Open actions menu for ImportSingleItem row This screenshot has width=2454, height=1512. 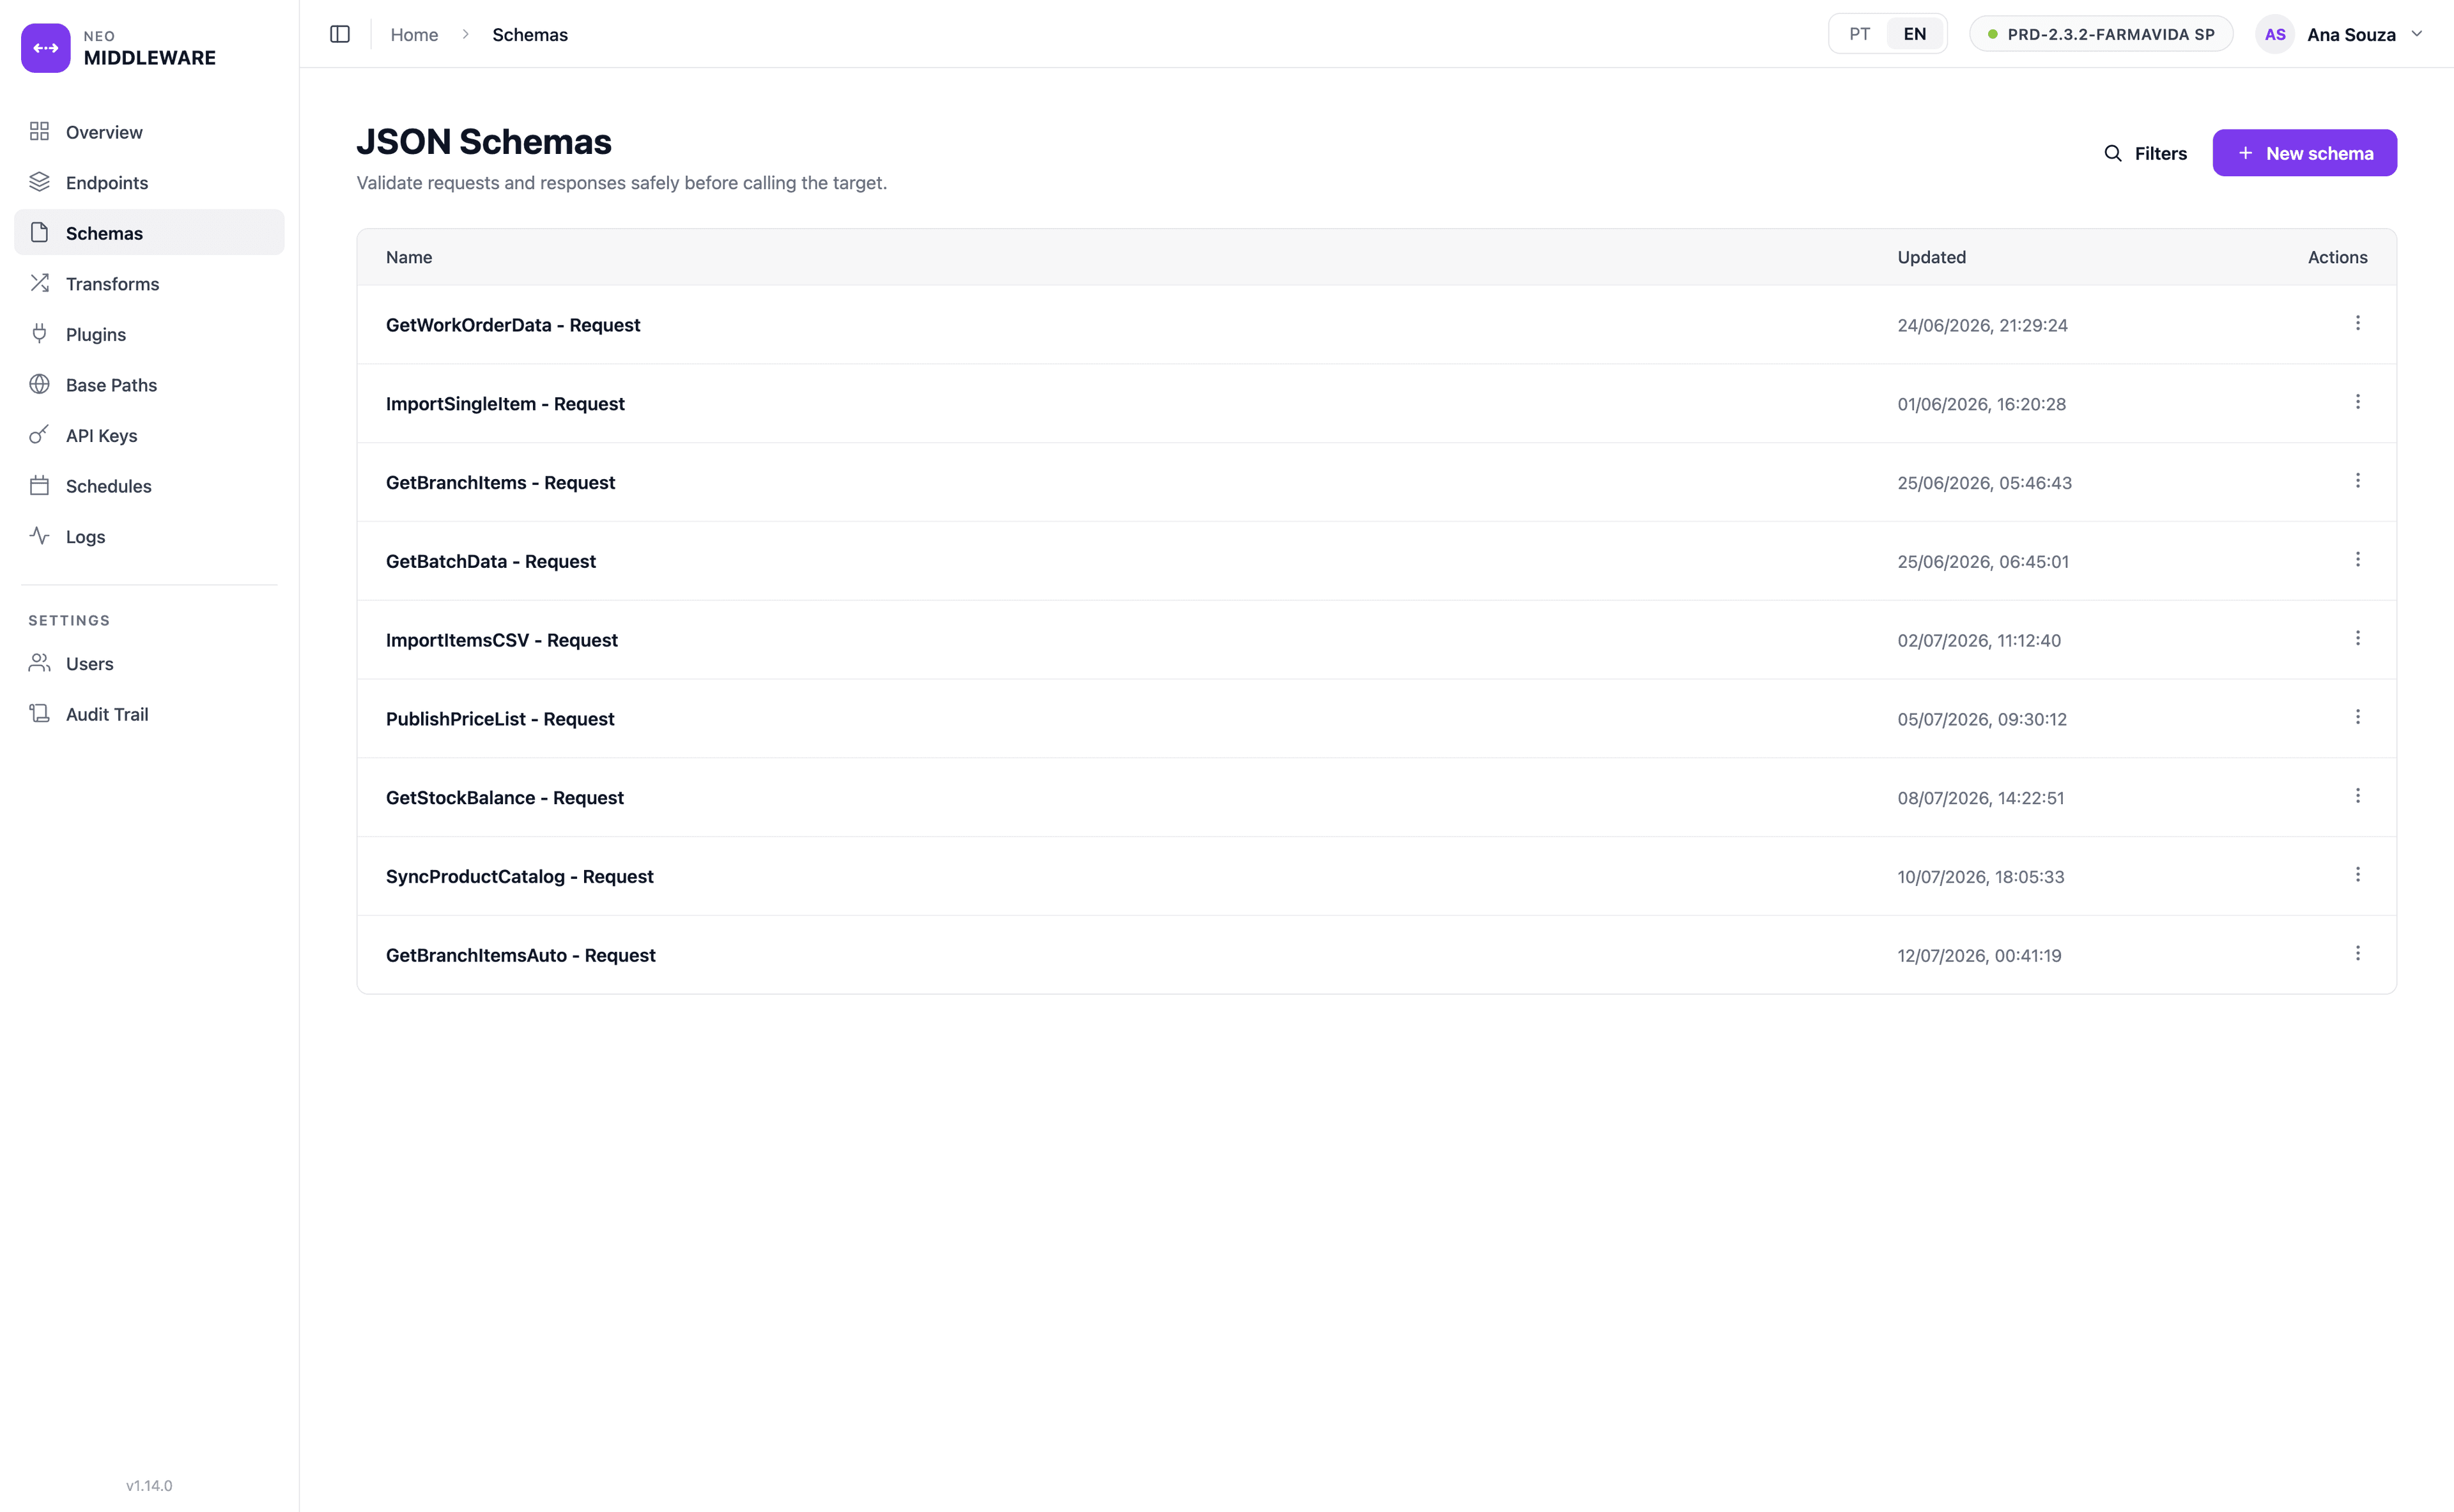point(2358,402)
